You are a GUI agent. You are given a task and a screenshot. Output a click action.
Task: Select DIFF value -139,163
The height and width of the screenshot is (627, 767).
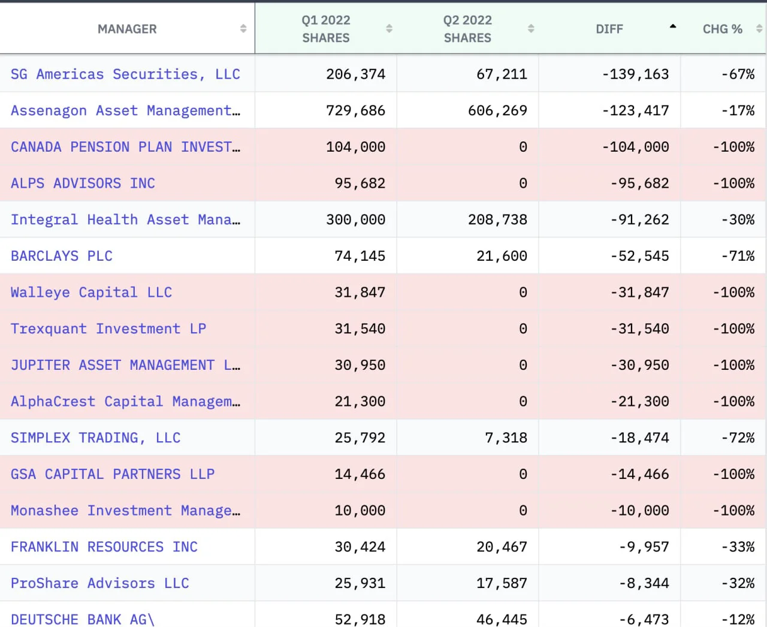[635, 74]
